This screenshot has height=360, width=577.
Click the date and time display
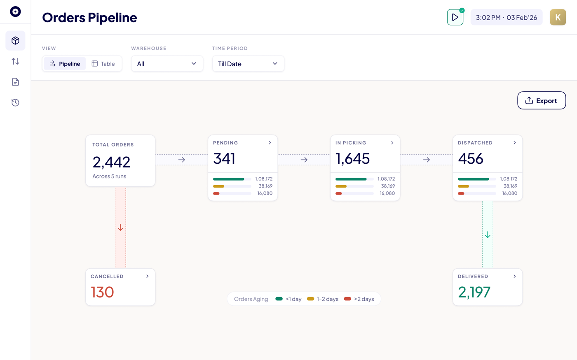(507, 17)
